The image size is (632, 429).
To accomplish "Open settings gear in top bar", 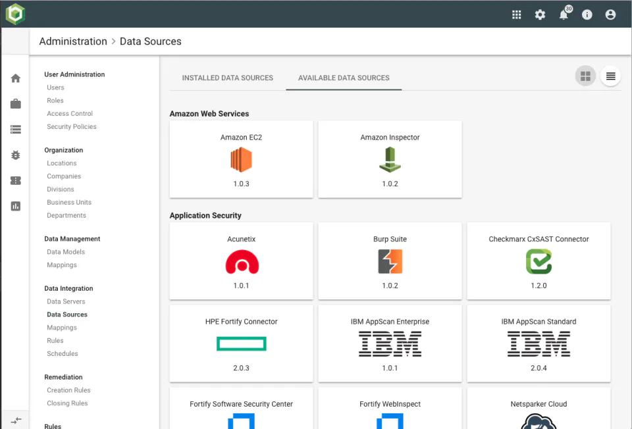I will (540, 15).
